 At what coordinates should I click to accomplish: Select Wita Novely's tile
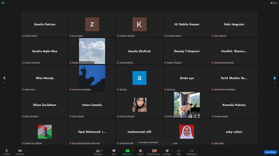coord(44,78)
